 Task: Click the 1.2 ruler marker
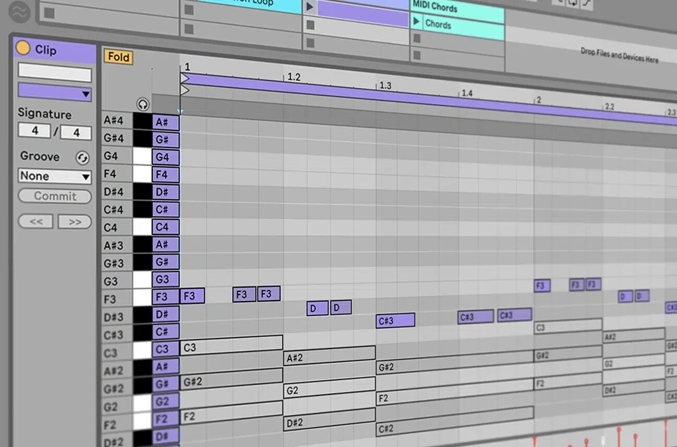294,77
